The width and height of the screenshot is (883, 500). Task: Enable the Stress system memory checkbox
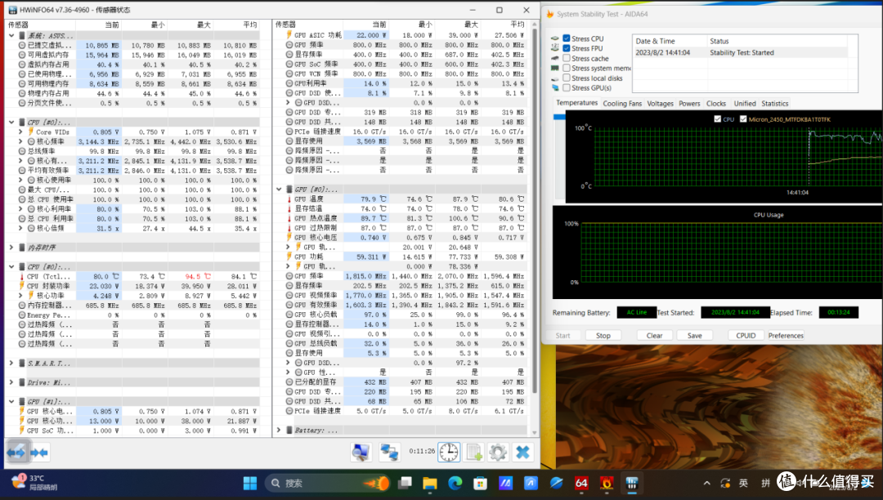coord(567,68)
